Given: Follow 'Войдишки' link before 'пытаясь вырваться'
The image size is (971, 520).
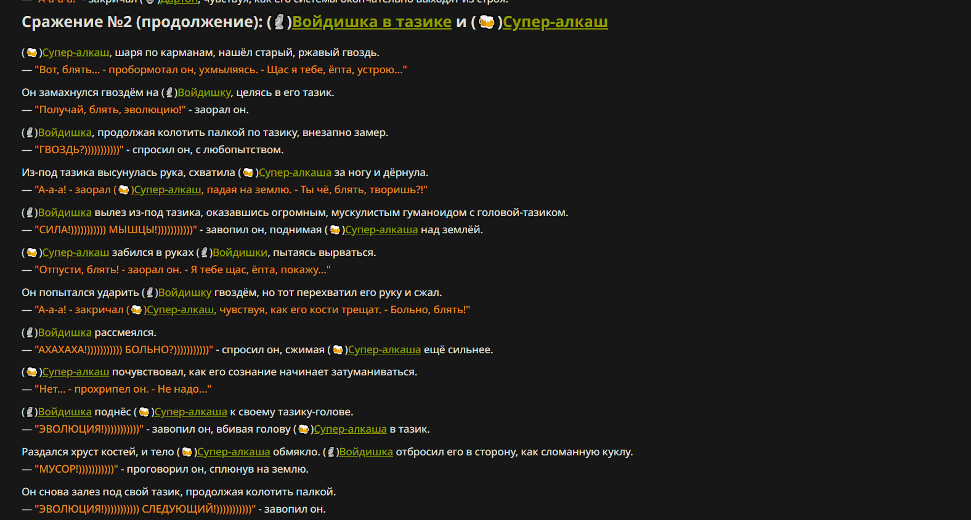Looking at the screenshot, I should [240, 253].
